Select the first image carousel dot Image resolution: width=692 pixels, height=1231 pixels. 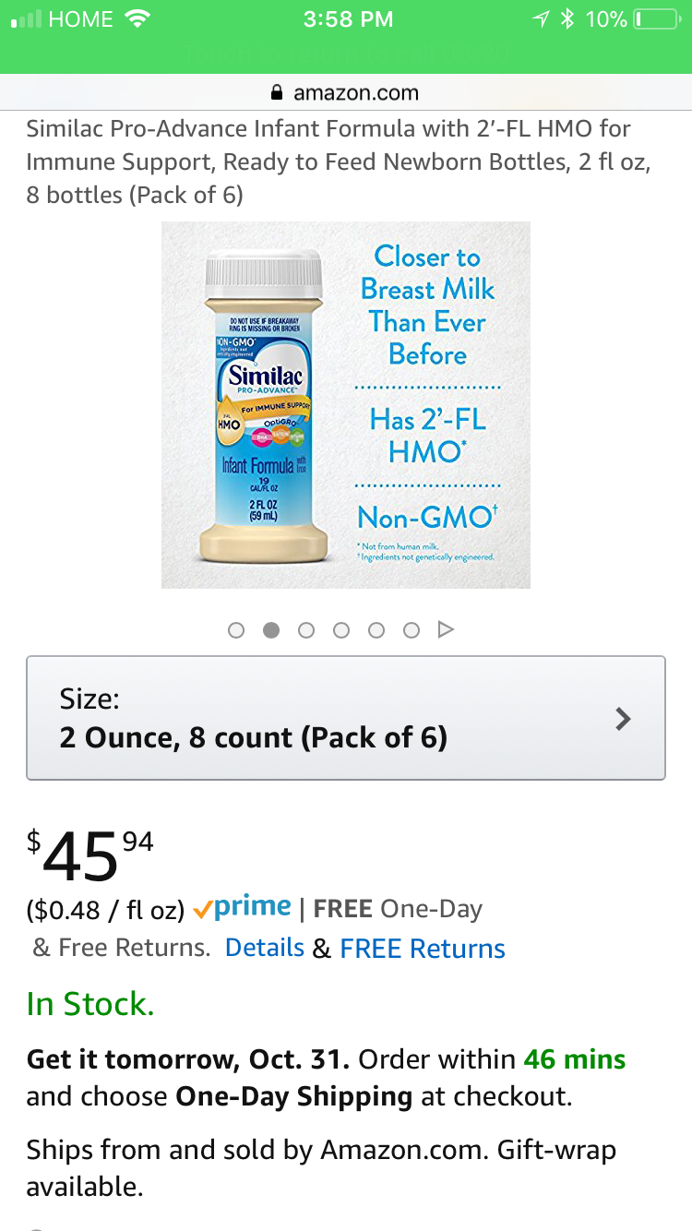[x=236, y=630]
